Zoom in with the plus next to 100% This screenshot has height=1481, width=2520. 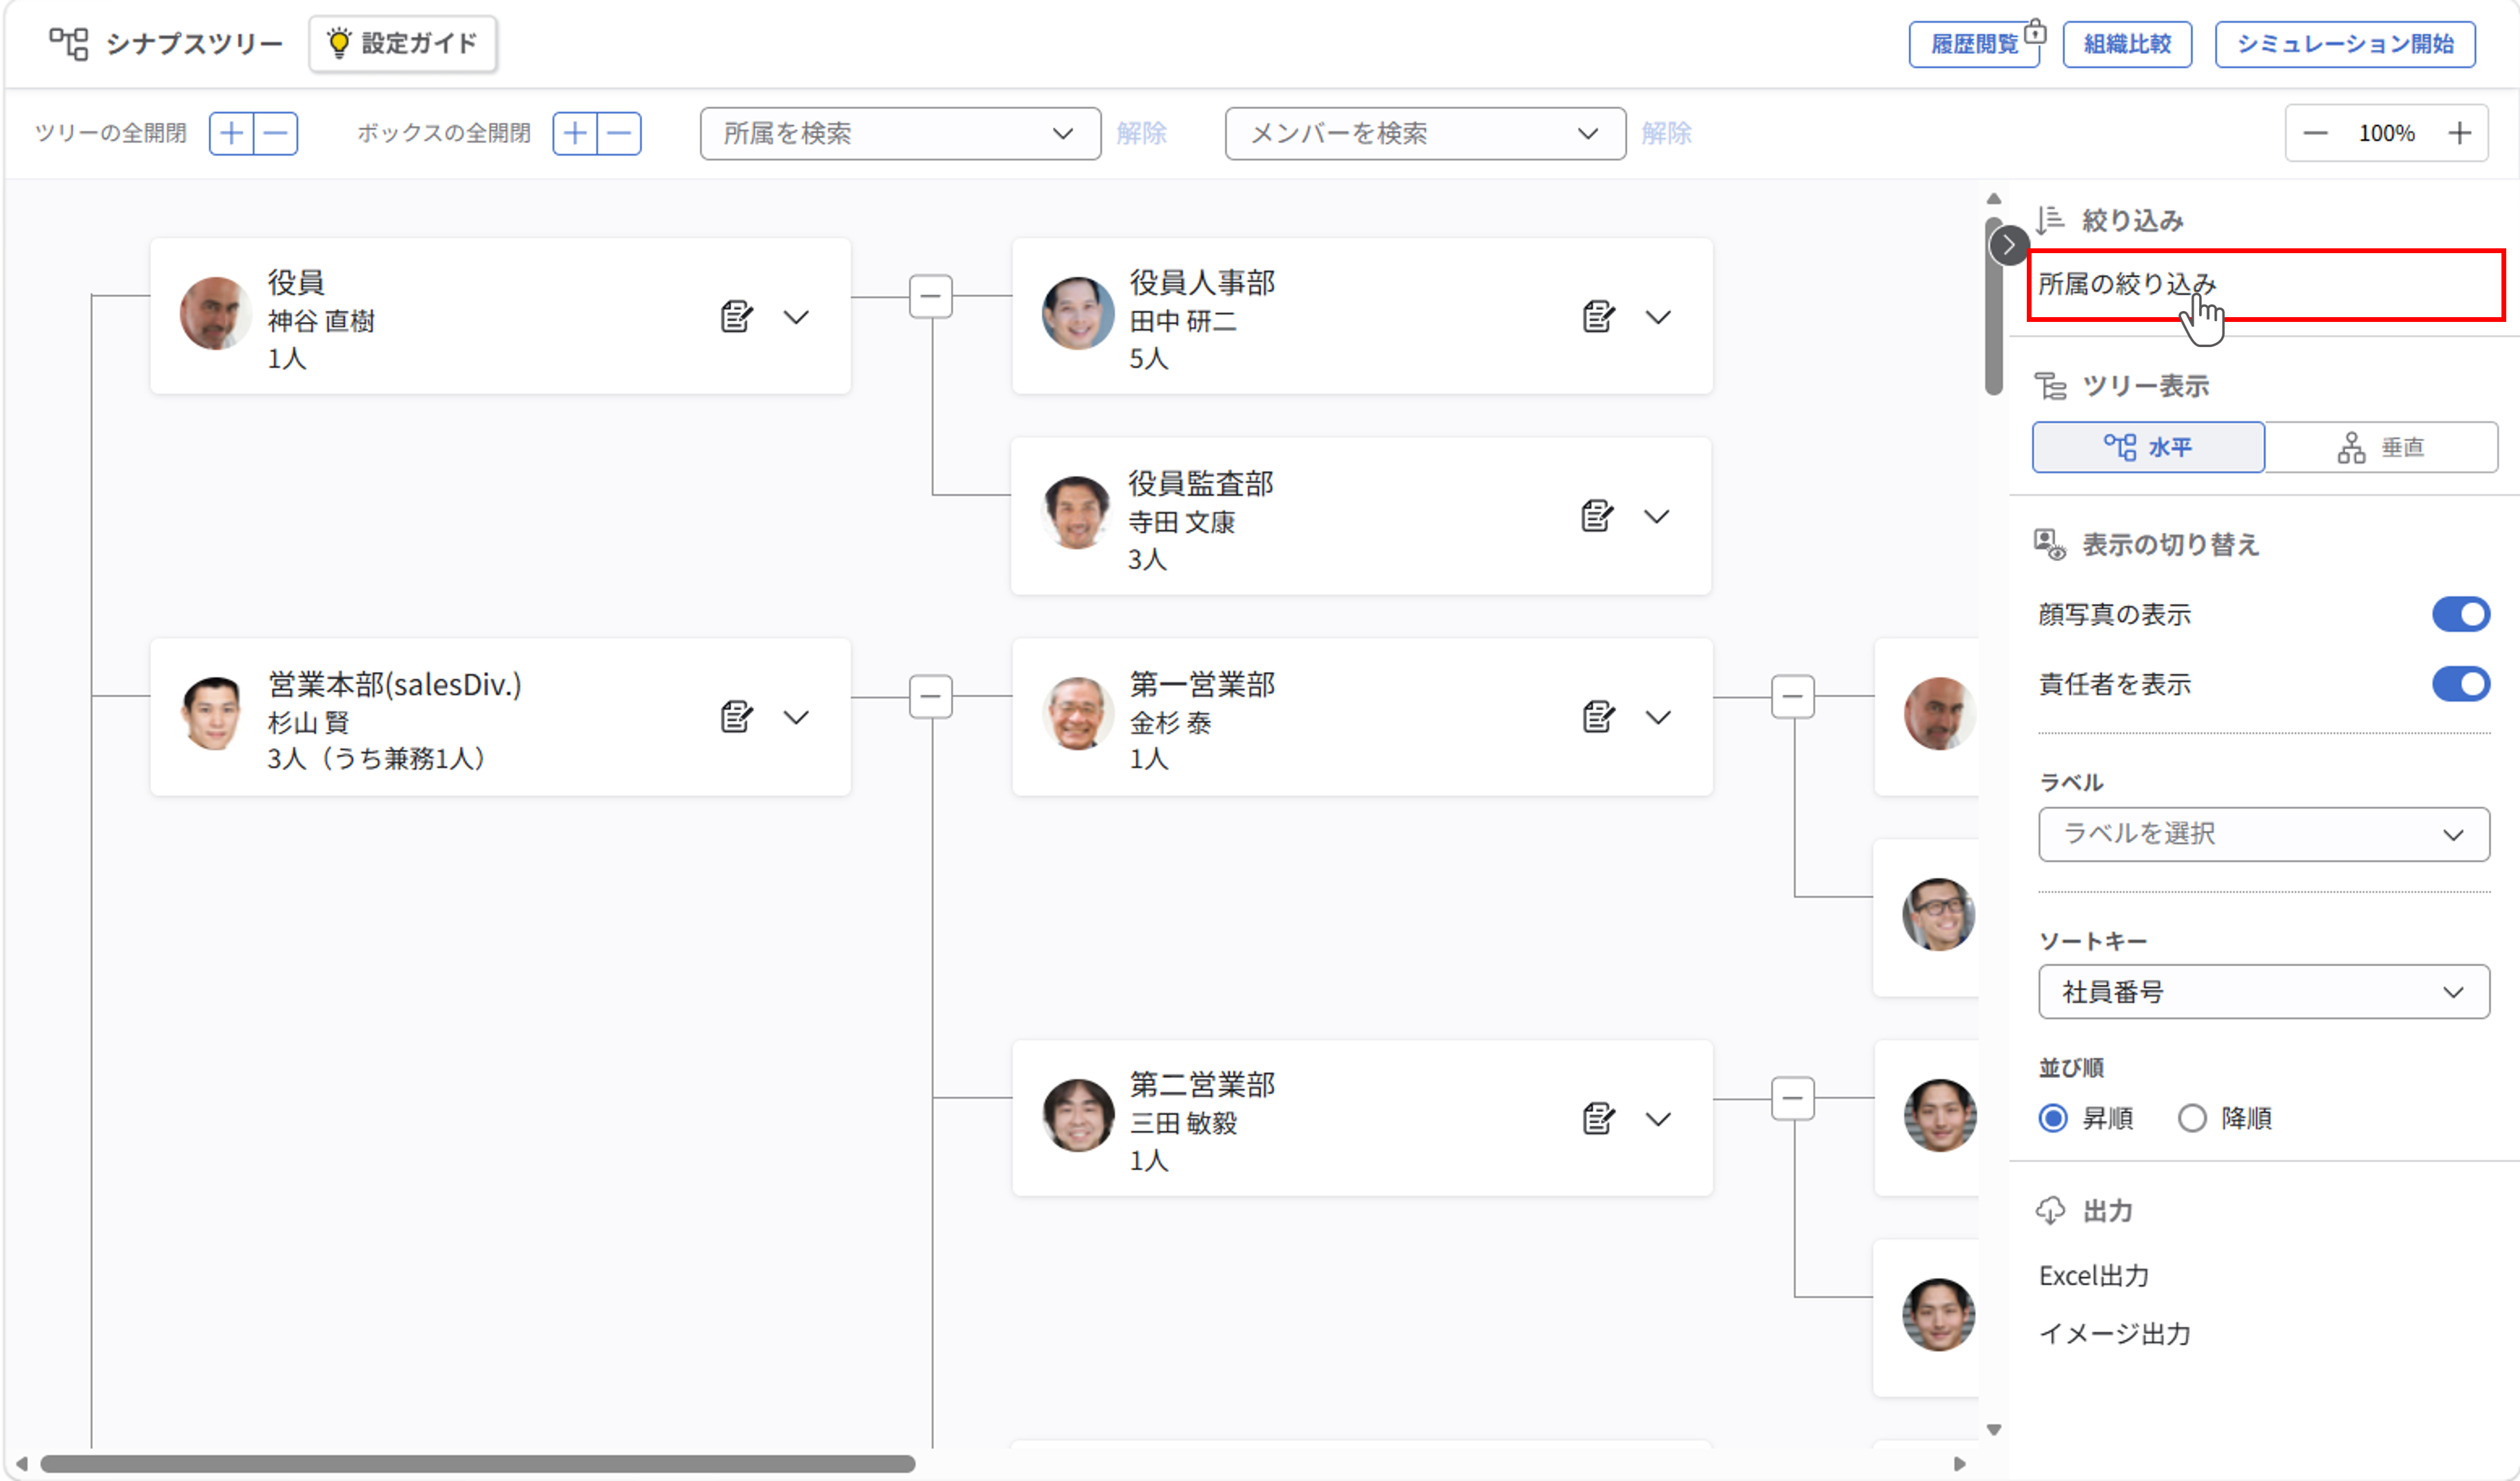point(2460,133)
